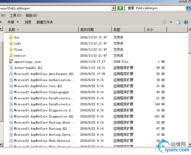Expand the address bar history dropdown
Screen dimensions: 191x155
tap(113, 8)
